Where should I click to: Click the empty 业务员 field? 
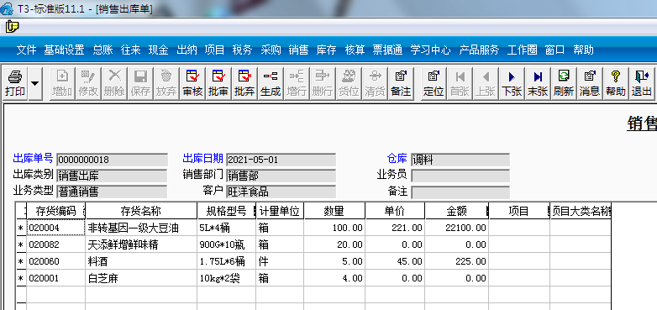pos(460,176)
